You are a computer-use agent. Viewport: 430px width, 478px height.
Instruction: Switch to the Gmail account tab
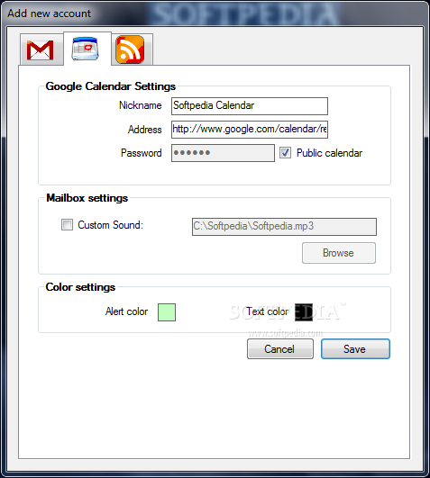[x=41, y=50]
